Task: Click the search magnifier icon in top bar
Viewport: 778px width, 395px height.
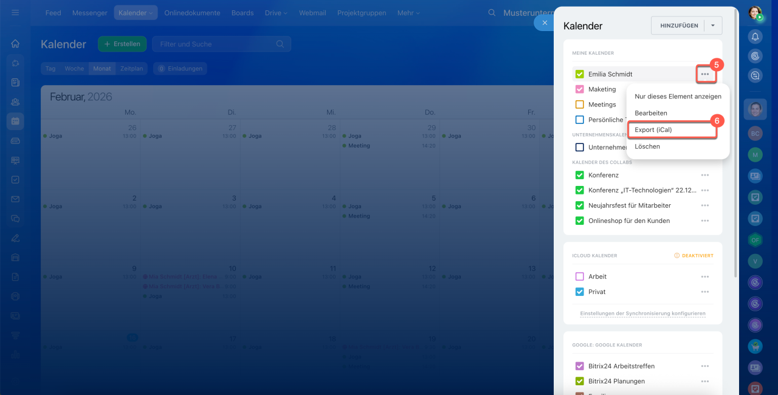Action: coord(493,13)
